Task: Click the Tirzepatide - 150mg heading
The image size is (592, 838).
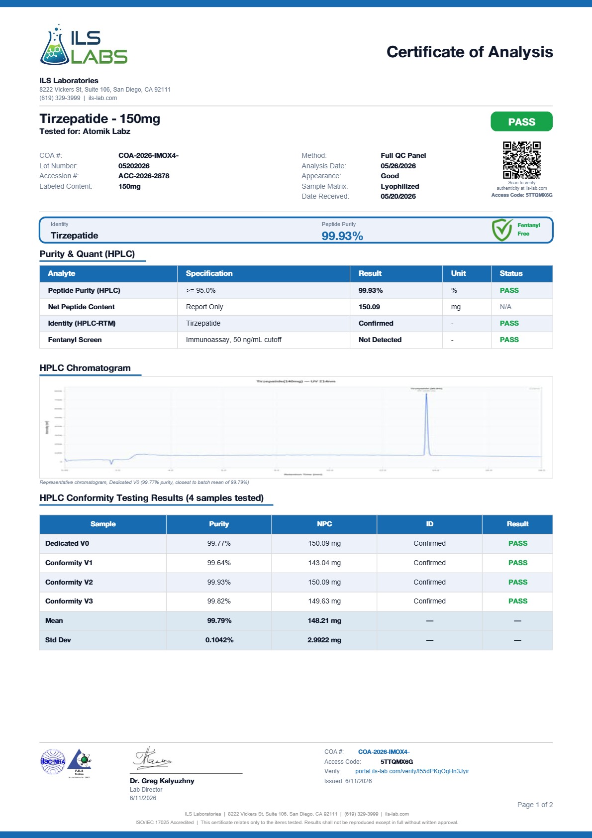Action: (100, 119)
